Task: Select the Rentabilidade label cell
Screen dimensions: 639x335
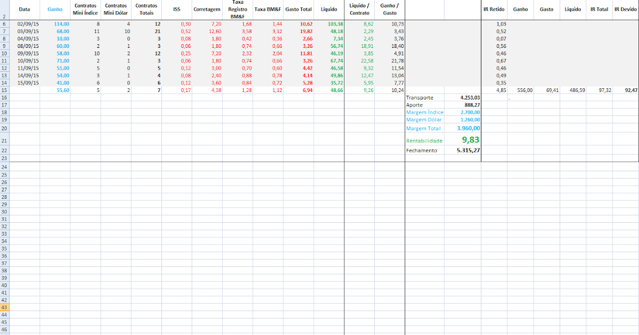Action: tap(425, 140)
